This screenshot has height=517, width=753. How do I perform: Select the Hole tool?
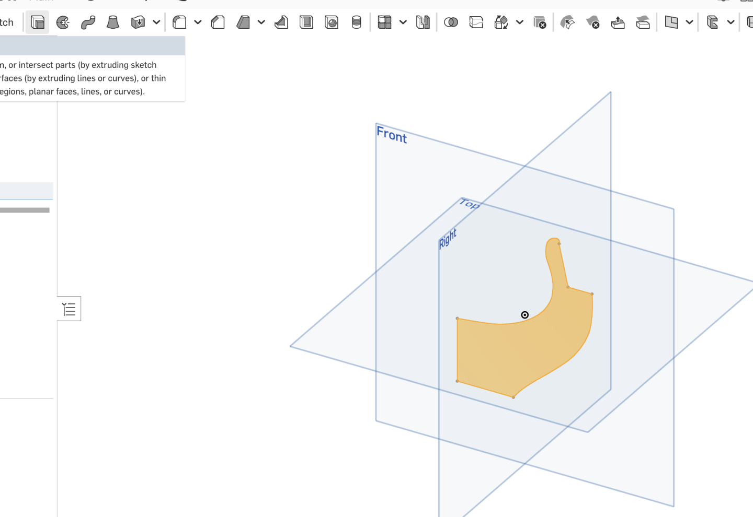pyautogui.click(x=331, y=22)
